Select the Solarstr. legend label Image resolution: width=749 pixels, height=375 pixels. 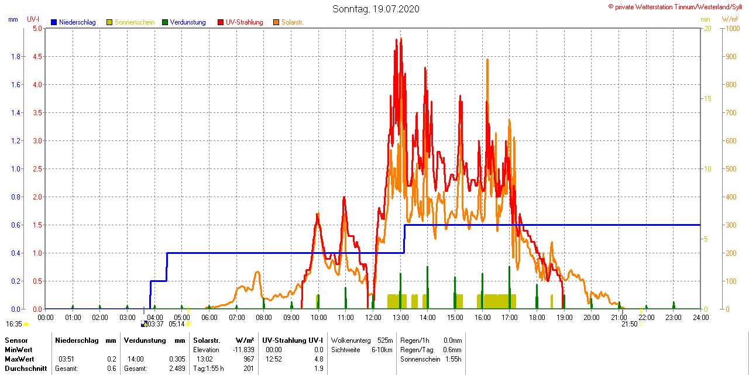point(292,22)
